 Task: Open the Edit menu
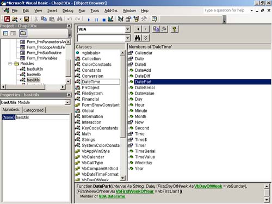tap(26, 11)
